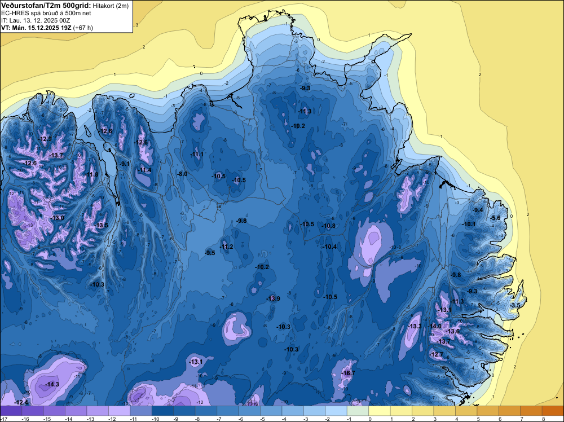This screenshot has width=564, height=422.
Task: Click the -5.6 temperature value on the map
Action: point(495,218)
